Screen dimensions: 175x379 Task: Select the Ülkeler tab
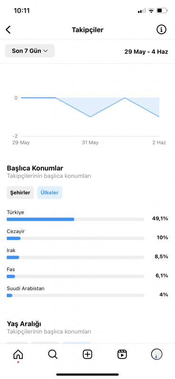pos(50,193)
